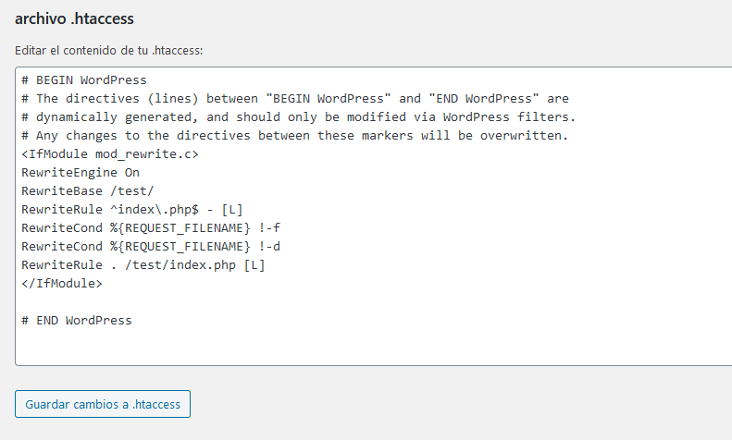732x440 pixels.
Task: Click inside the .htaccess content text area
Action: click(374, 216)
